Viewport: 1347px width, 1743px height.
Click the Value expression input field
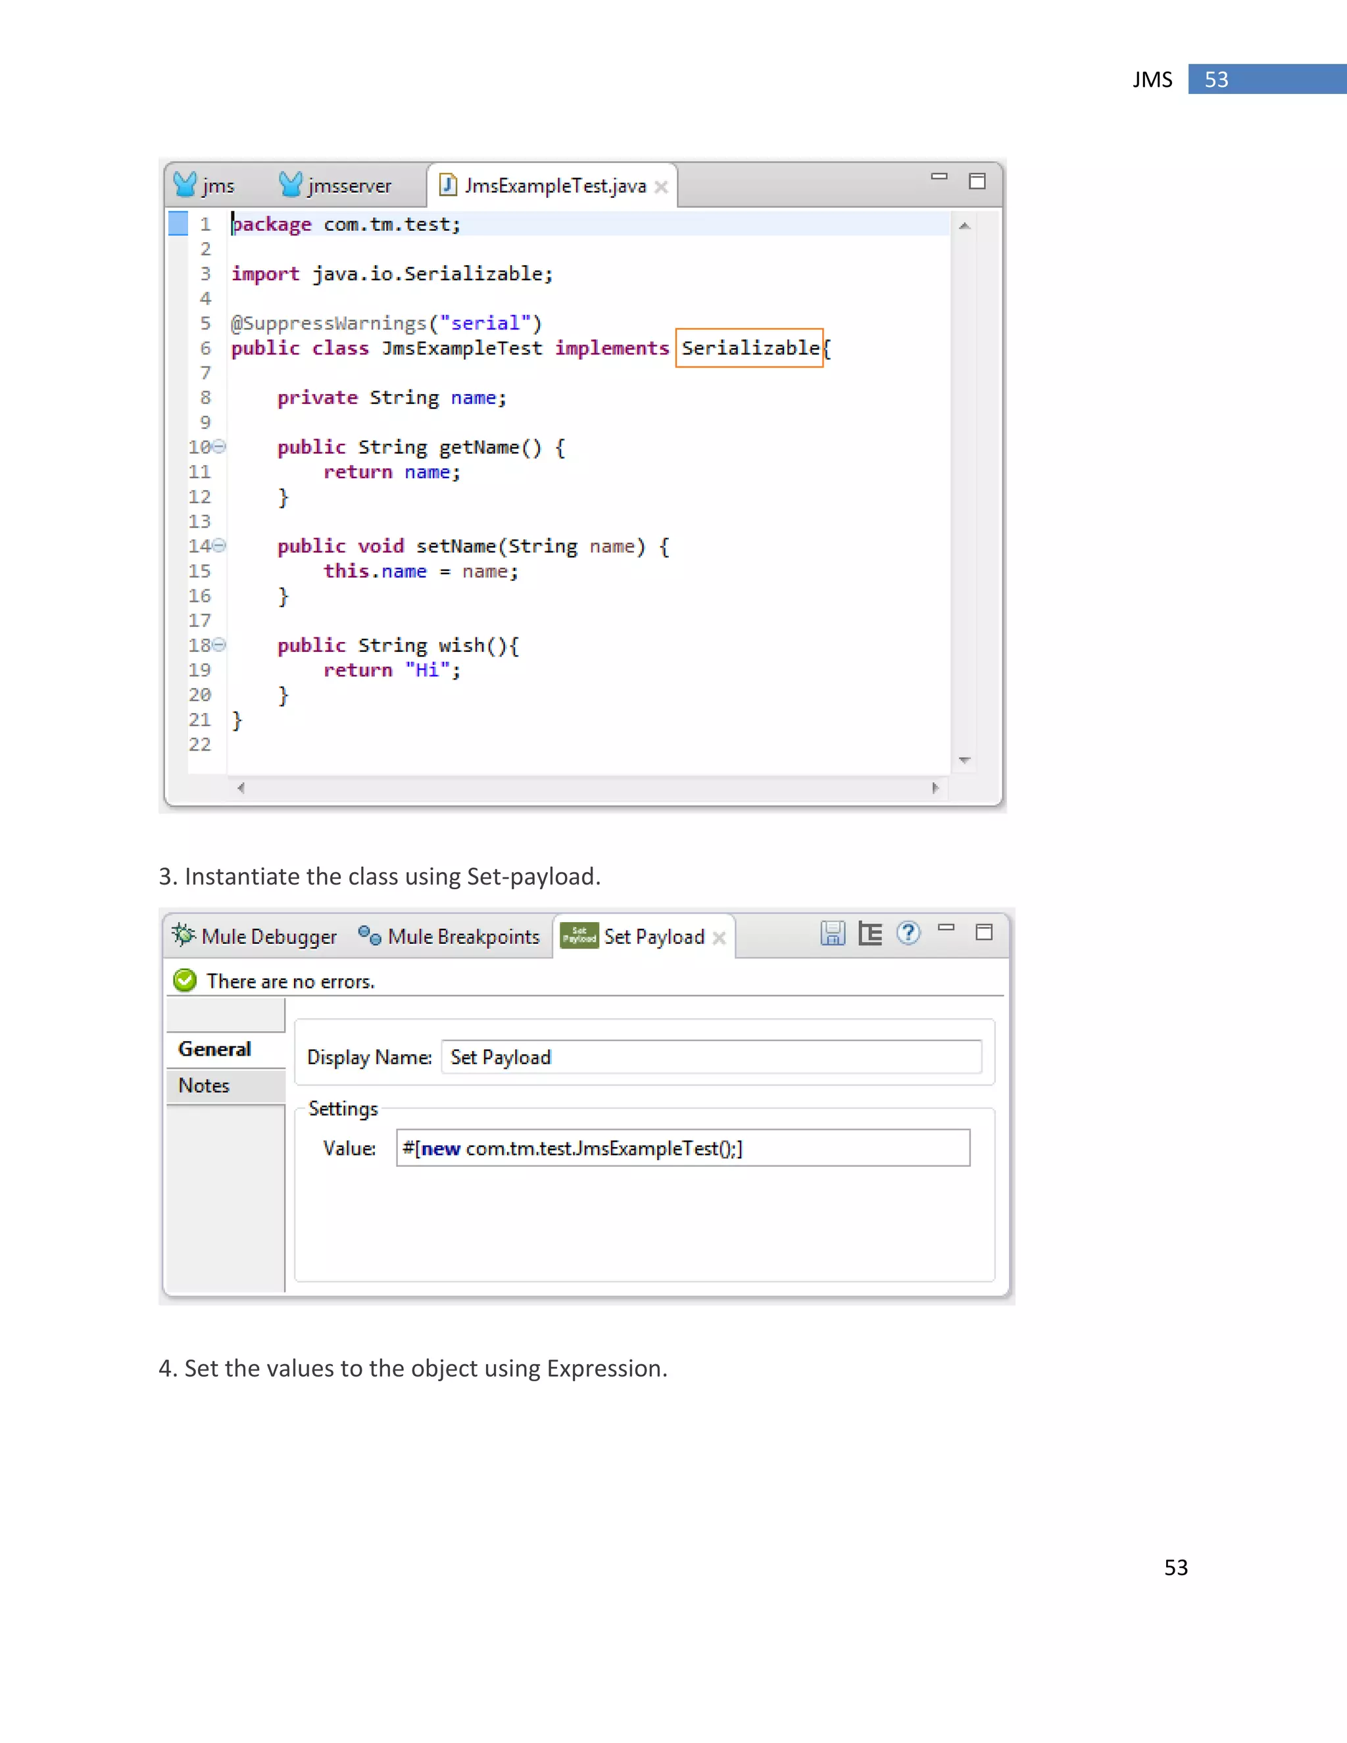point(683,1148)
